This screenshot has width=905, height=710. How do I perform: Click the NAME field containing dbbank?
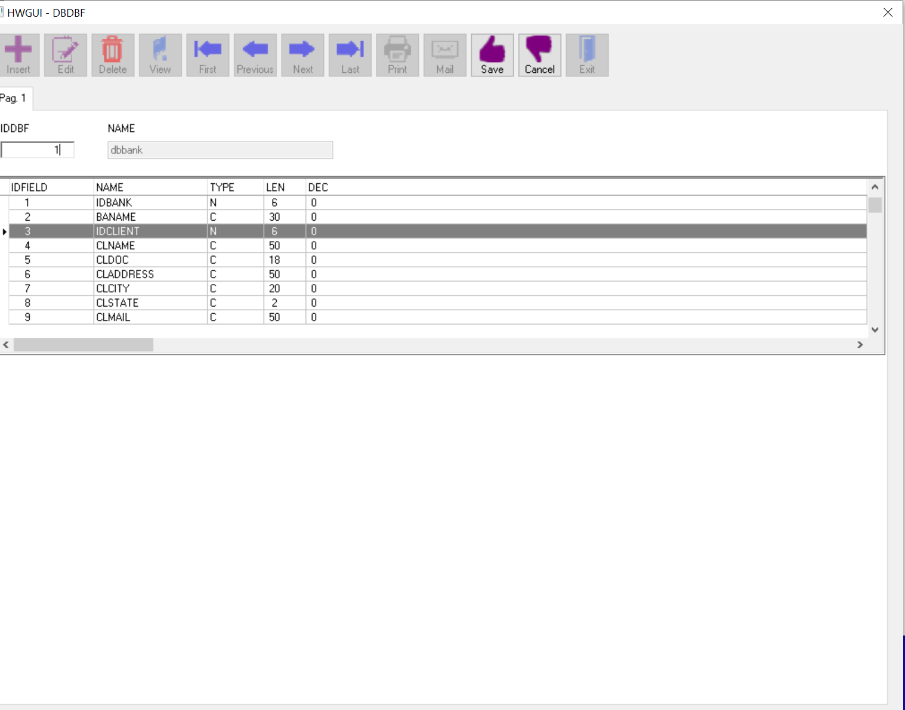point(220,150)
